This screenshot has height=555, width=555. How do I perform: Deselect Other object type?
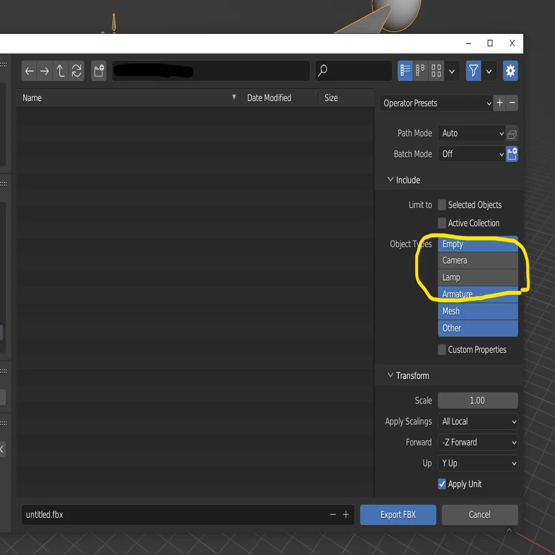(x=478, y=329)
